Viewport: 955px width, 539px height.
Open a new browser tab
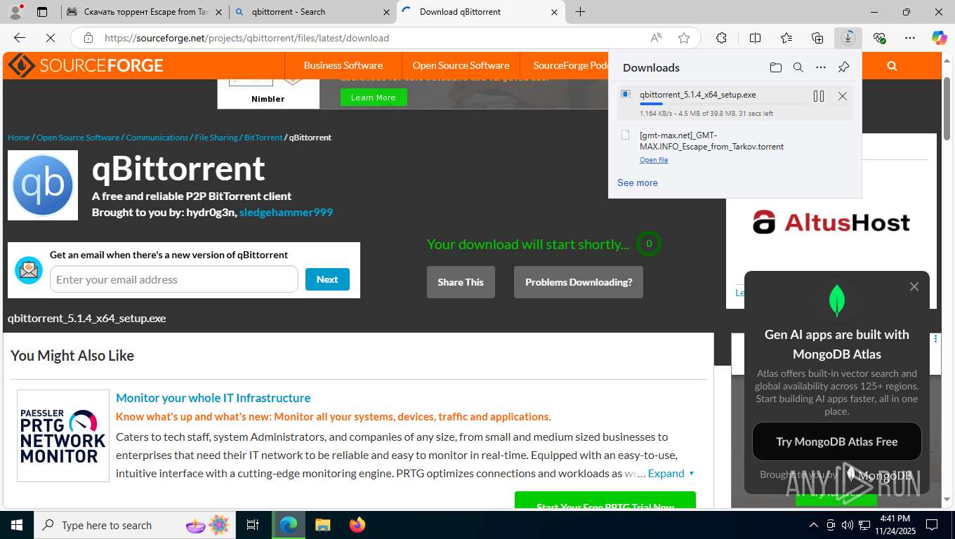click(581, 12)
